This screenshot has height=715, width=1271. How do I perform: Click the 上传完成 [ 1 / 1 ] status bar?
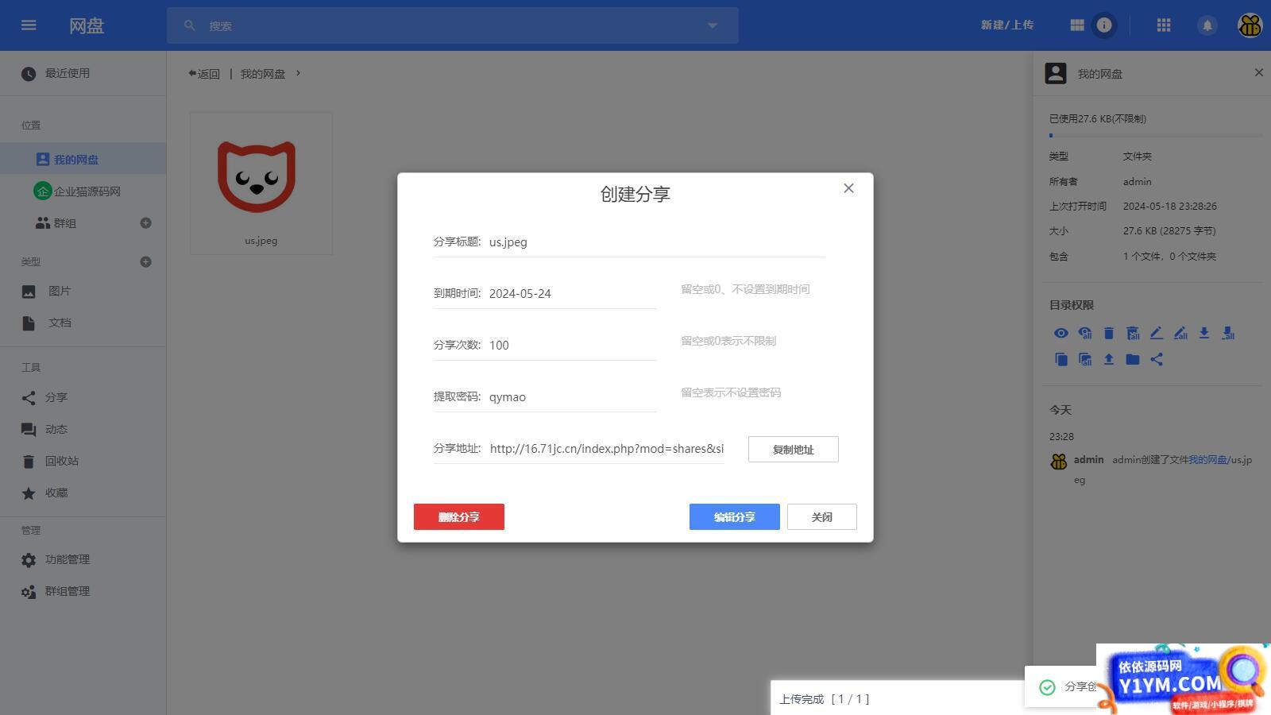click(x=898, y=699)
